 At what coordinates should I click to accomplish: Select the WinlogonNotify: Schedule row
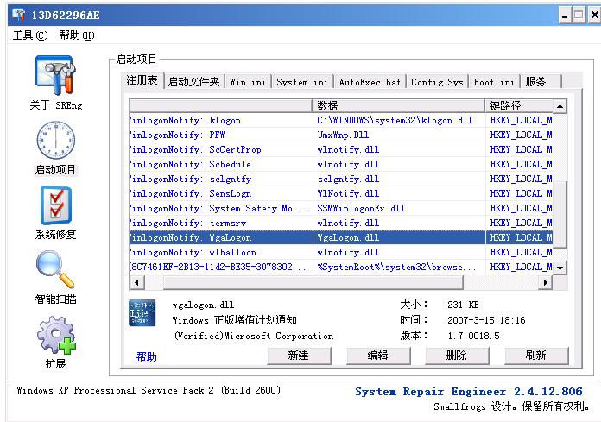tap(341, 164)
